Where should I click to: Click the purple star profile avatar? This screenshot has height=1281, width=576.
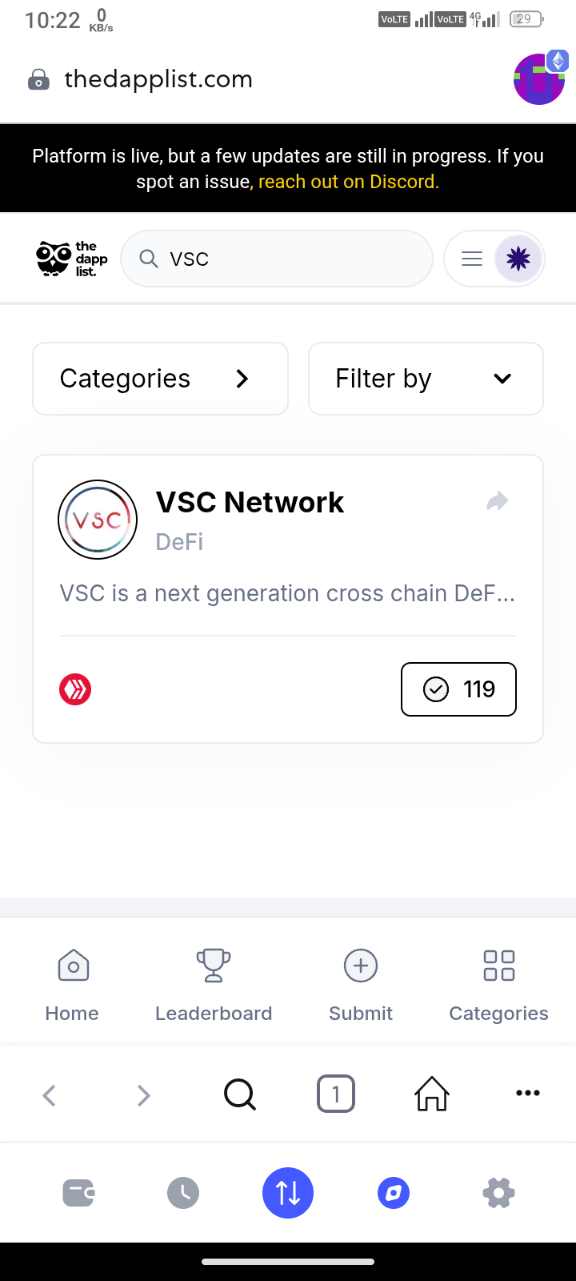(x=518, y=259)
